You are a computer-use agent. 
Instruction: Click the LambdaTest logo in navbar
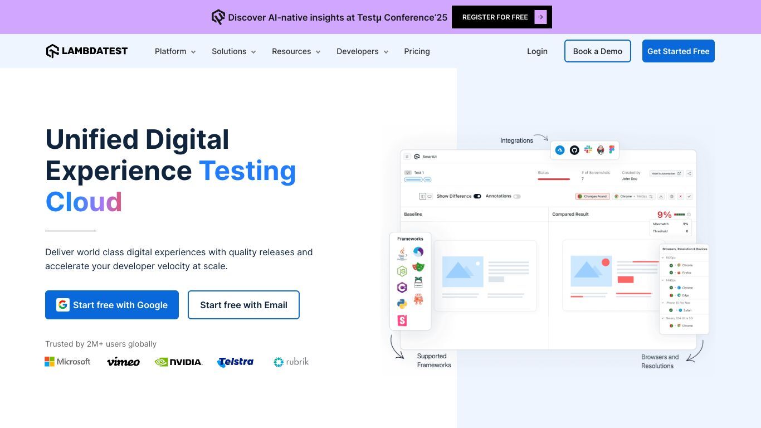pos(87,51)
